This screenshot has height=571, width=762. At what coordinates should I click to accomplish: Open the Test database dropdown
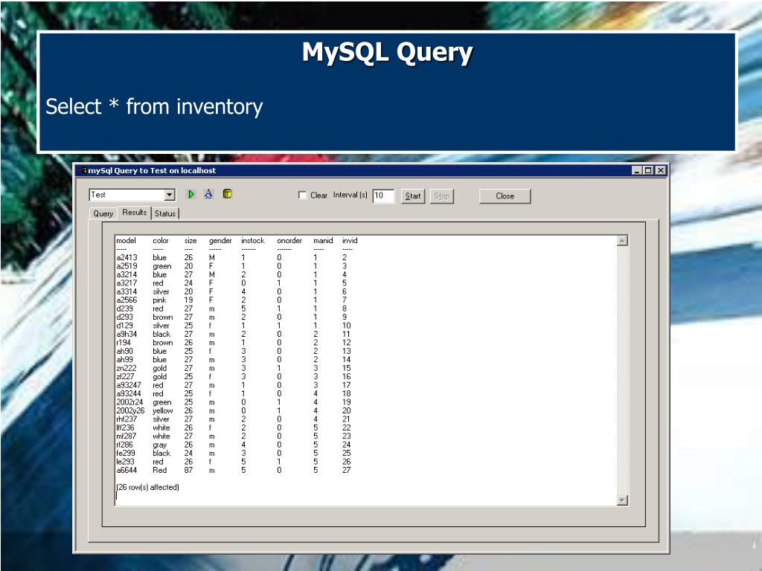(169, 196)
